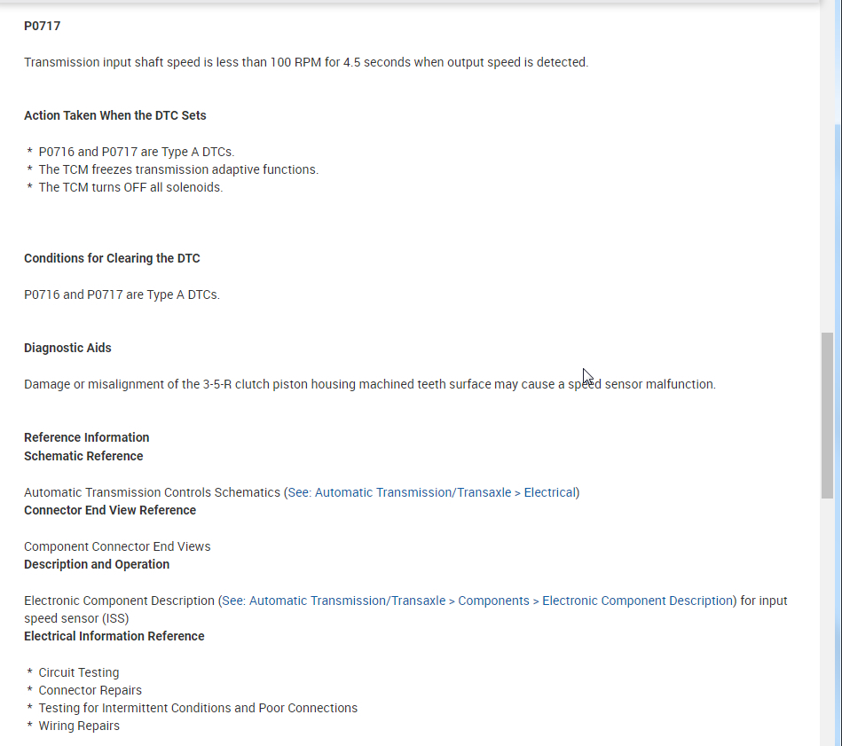
Task: Click the Electrical Information Reference heading
Action: coord(114,636)
